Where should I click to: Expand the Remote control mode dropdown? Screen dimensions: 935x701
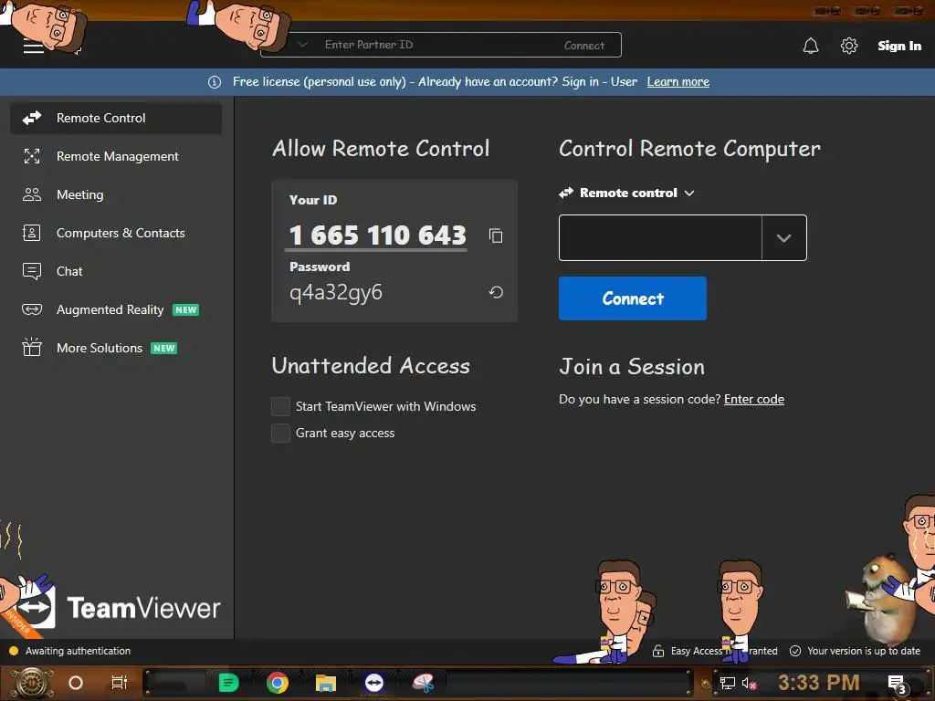click(626, 194)
